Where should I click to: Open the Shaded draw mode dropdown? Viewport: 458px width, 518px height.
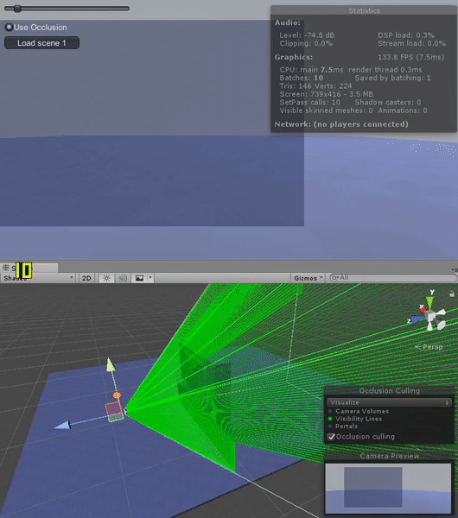click(x=38, y=278)
